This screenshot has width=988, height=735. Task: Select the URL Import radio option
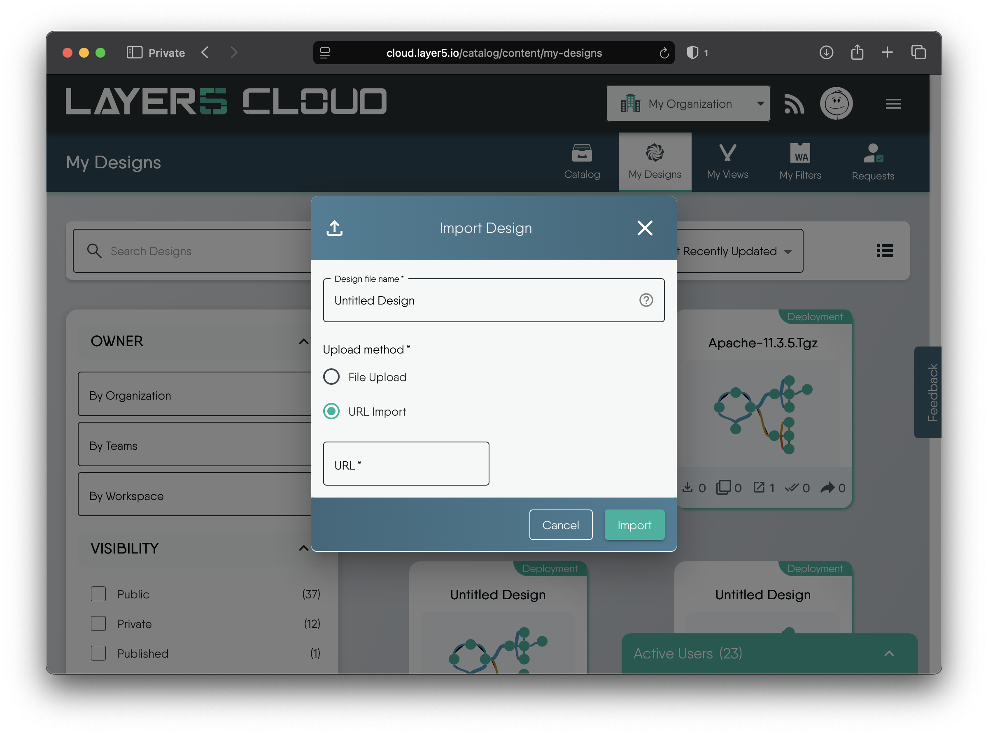point(331,412)
